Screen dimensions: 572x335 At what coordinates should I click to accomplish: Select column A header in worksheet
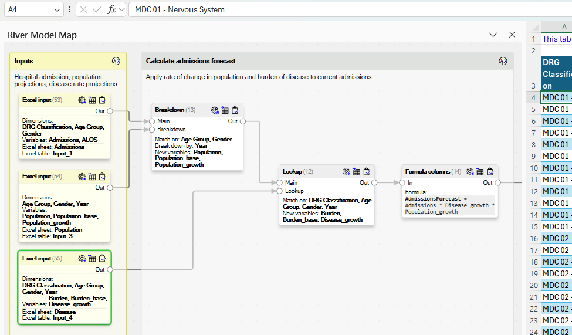click(557, 26)
